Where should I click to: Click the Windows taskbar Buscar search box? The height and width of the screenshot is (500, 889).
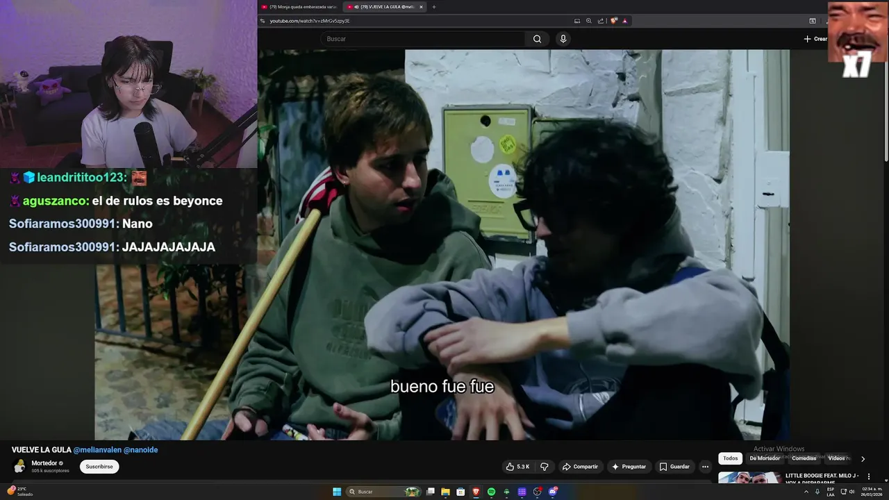pyautogui.click(x=385, y=492)
